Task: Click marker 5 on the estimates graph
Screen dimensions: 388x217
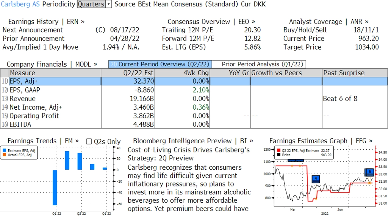Action: (x=370, y=172)
